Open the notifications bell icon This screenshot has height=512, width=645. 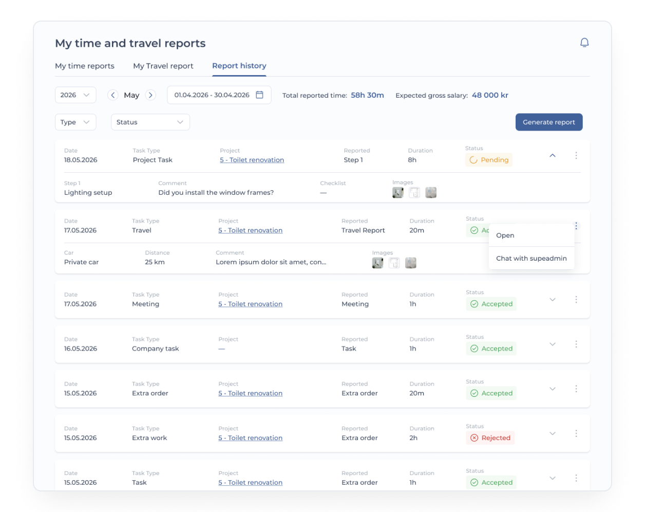tap(584, 43)
